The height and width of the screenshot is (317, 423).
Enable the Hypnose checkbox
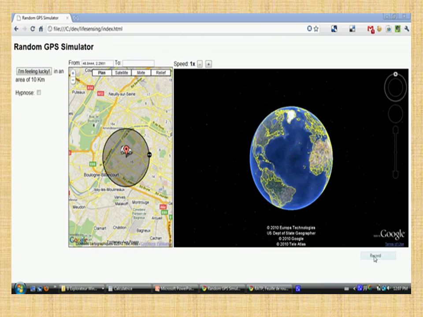point(39,92)
